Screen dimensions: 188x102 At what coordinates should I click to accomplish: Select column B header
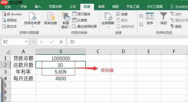click(x=61, y=51)
